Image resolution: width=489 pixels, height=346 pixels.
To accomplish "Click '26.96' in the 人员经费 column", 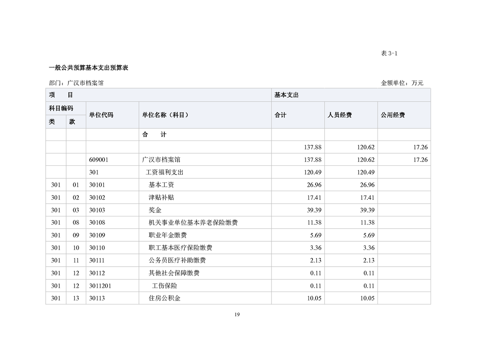I will point(367,185).
